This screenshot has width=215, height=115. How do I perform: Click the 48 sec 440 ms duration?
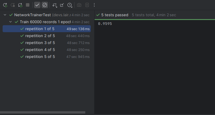tap(78, 36)
